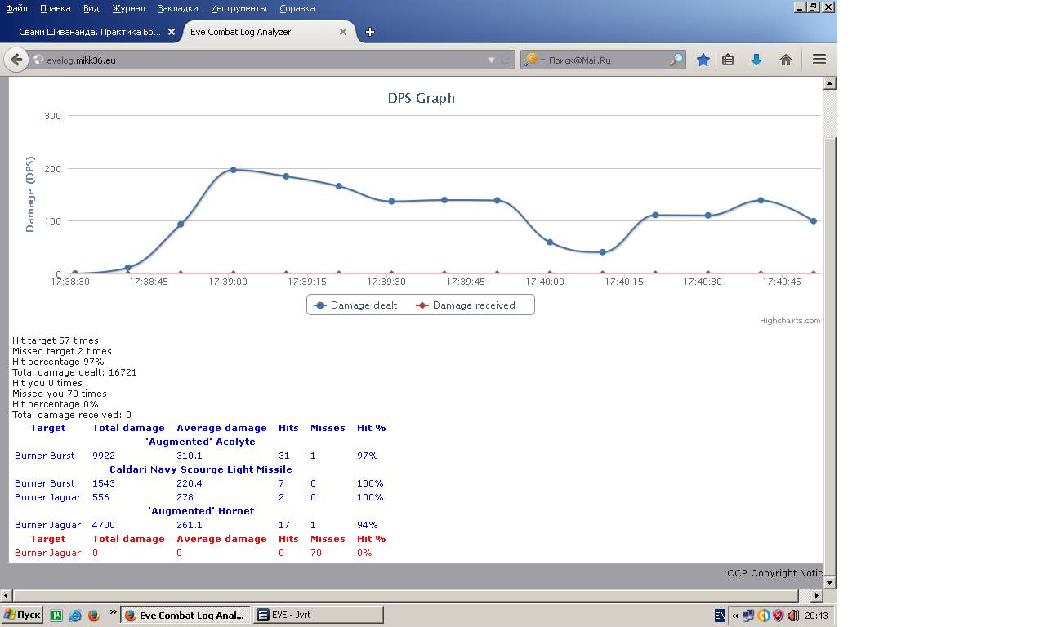Open the downloads arrow icon
The image size is (1062, 627).
pos(756,60)
